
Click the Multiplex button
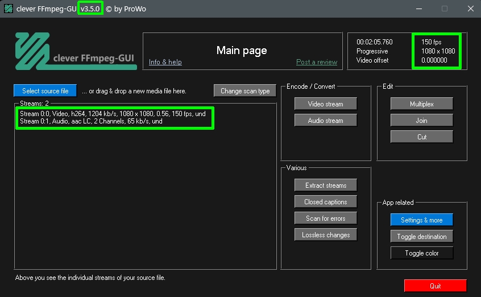tap(421, 104)
